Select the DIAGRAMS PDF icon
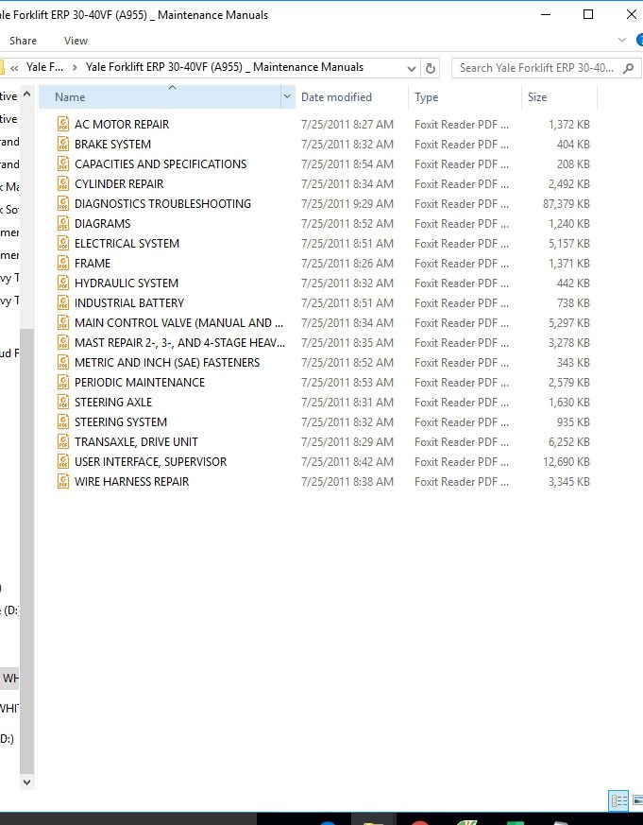The width and height of the screenshot is (643, 825). click(63, 224)
